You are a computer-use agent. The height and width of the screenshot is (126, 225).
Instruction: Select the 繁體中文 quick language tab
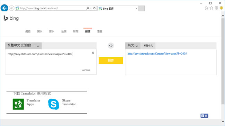tap(148, 46)
